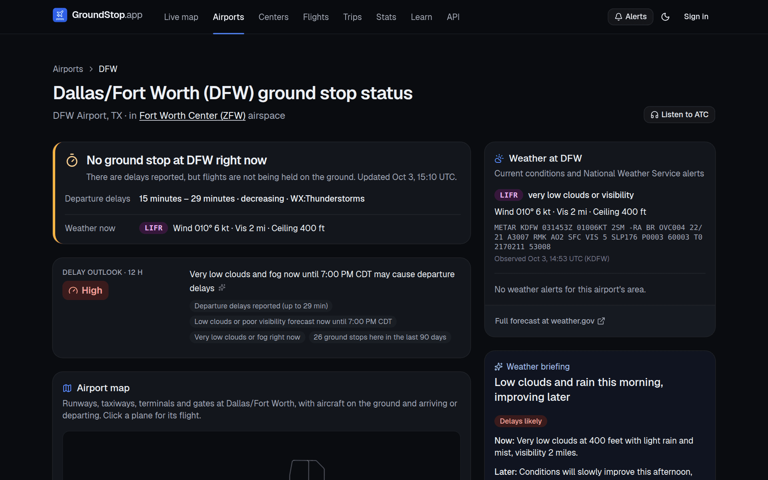Viewport: 768px width, 480px height.
Task: Click 'Observed Oct 3, 14:53 UTC (KDFW)'
Action: [552, 259]
